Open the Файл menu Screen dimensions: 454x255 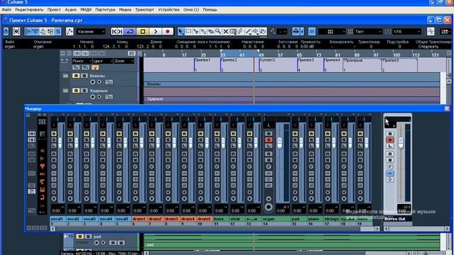click(x=6, y=9)
